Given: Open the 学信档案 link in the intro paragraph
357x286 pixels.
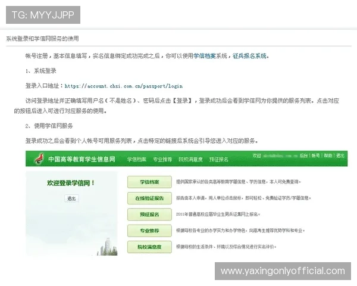Looking at the screenshot, I should [204, 56].
